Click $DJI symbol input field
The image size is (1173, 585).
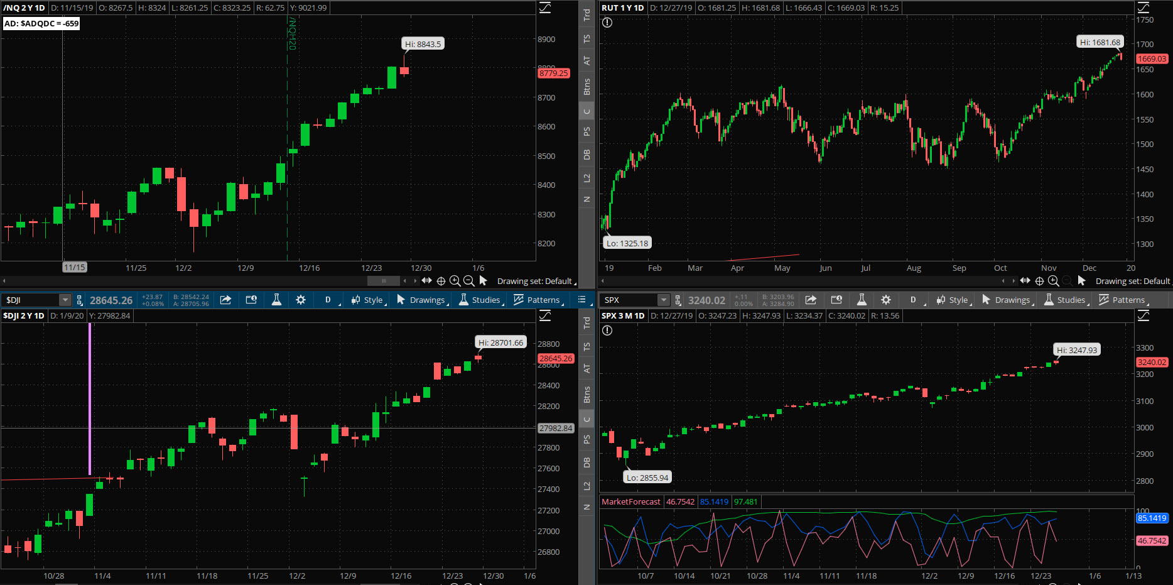(x=31, y=300)
